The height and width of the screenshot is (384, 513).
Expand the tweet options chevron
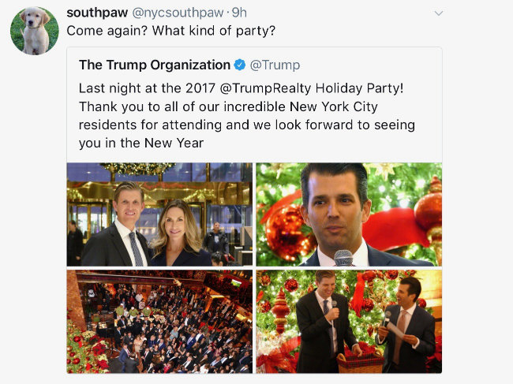click(438, 13)
